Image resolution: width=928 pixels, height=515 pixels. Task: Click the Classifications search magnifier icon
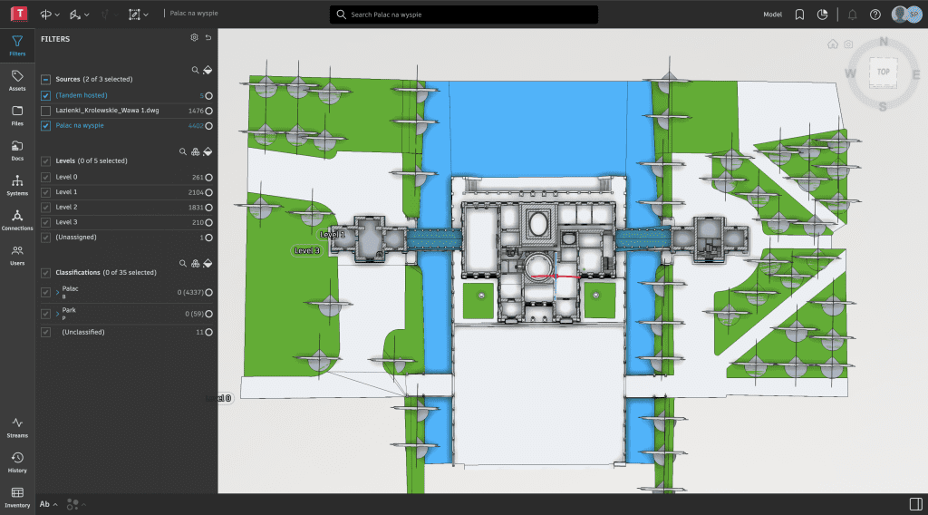click(183, 264)
